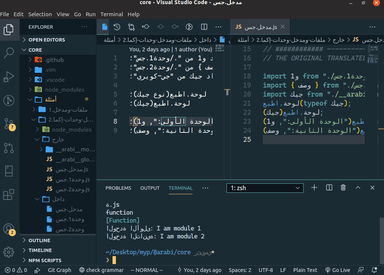The height and width of the screenshot is (275, 384).
Task: Split the terminal panel
Action: pyautogui.click(x=329, y=187)
